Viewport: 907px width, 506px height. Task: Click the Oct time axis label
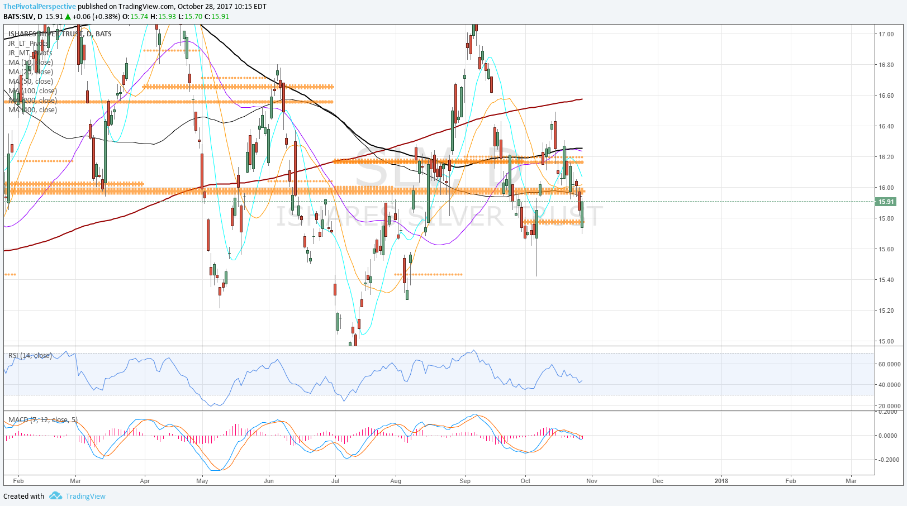click(x=525, y=481)
